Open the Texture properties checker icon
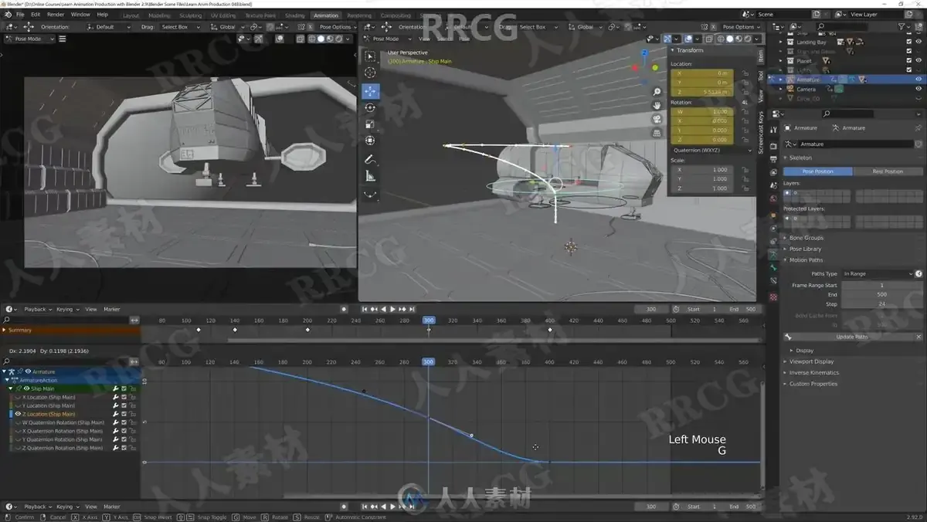The width and height of the screenshot is (927, 522). [773, 297]
